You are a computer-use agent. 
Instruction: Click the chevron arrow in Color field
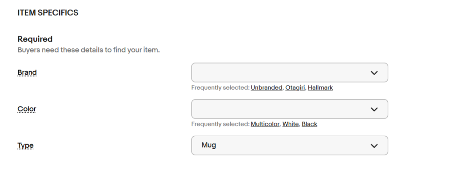[374, 109]
